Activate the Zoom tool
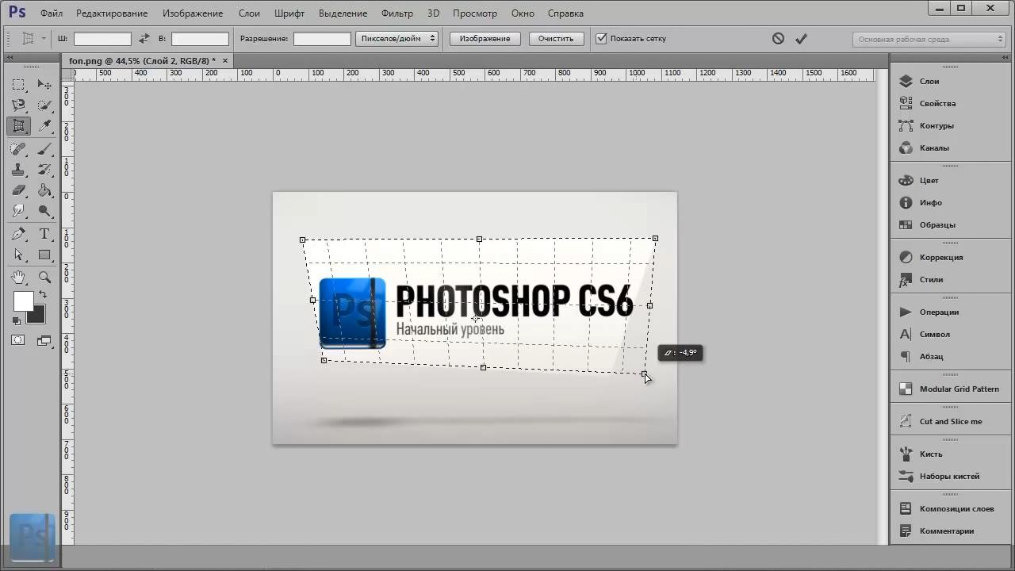This screenshot has width=1015, height=571. click(44, 277)
